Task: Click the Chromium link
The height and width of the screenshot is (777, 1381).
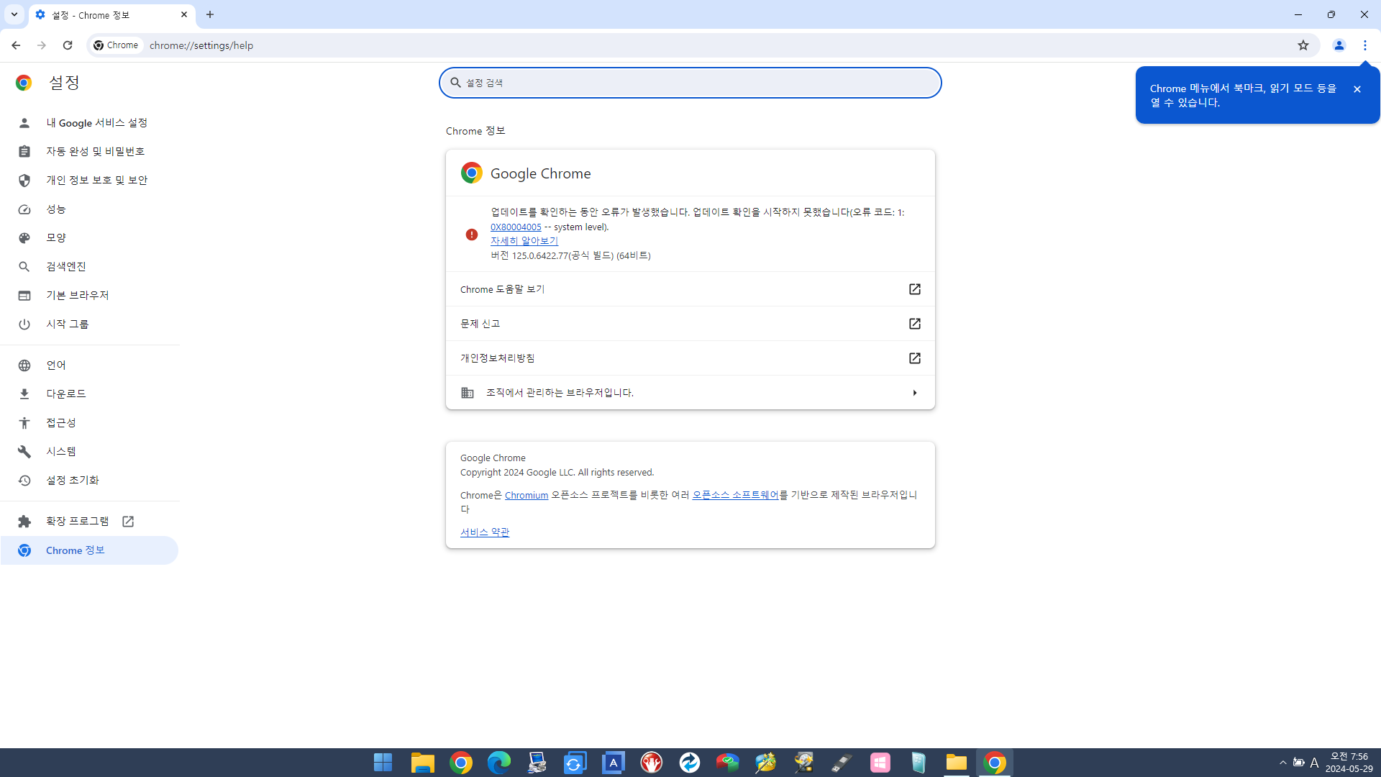Action: 527,496
